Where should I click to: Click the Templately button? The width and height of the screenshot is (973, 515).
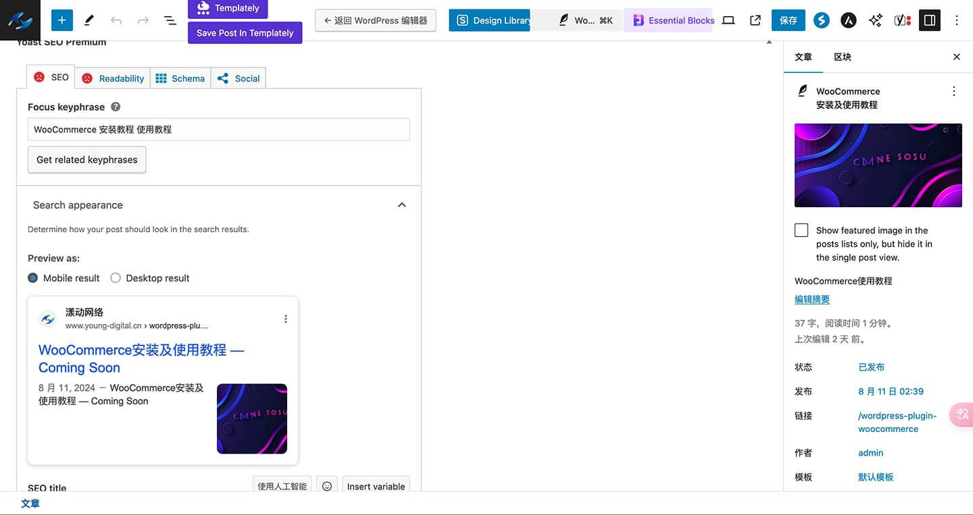tap(228, 8)
